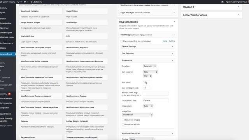Expand the General Settings section
The width and height of the screenshot is (249, 140).
point(148,46)
